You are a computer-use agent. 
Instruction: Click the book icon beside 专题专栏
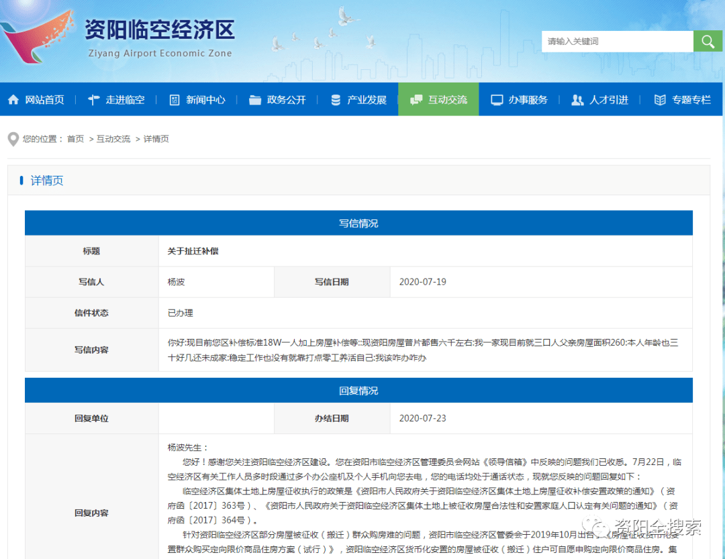pos(659,99)
